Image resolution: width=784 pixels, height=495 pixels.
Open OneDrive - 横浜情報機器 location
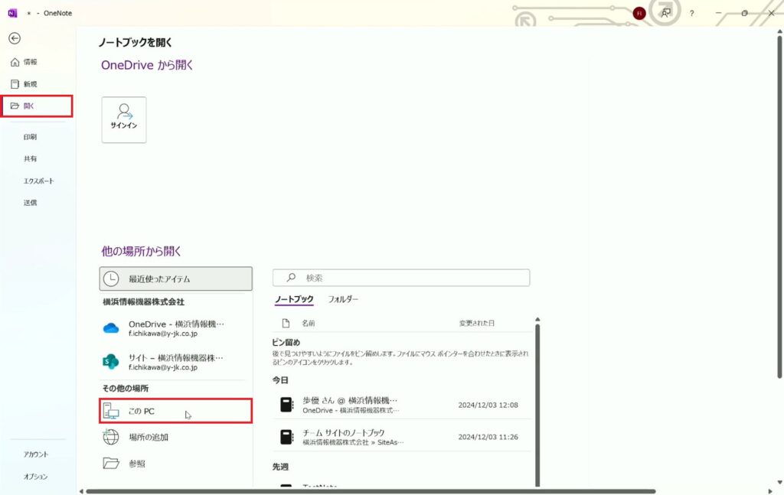175,328
